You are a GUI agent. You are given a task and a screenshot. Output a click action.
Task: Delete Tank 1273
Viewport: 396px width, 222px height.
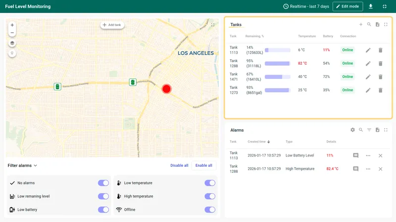[x=380, y=90]
